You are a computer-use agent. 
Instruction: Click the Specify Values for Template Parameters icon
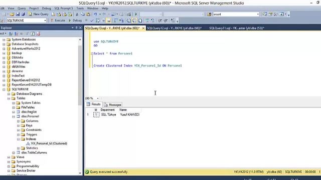tap(173, 20)
